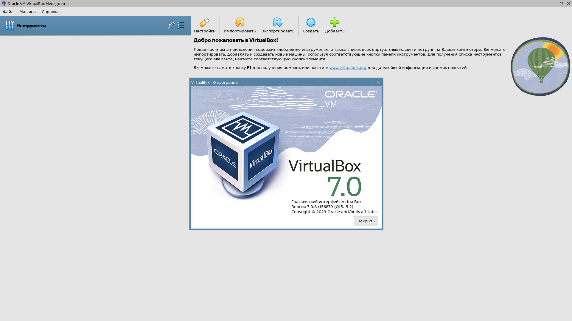This screenshot has height=321, width=572.
Task: Open the Справка menu
Action: click(x=50, y=12)
